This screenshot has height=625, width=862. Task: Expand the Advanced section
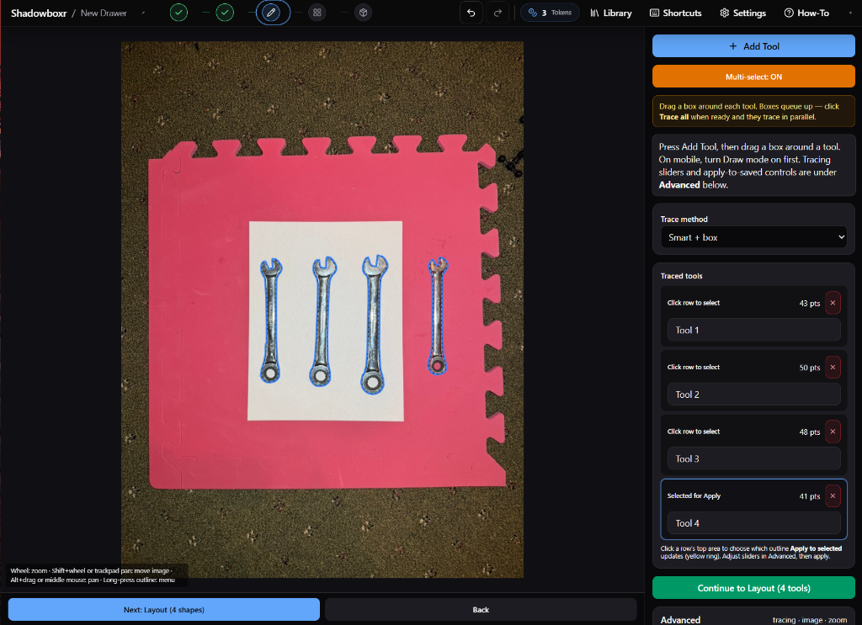pyautogui.click(x=753, y=619)
